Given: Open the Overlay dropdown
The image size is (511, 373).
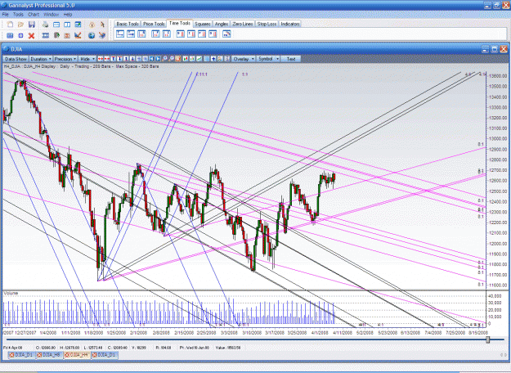Looking at the screenshot, I should point(244,59).
